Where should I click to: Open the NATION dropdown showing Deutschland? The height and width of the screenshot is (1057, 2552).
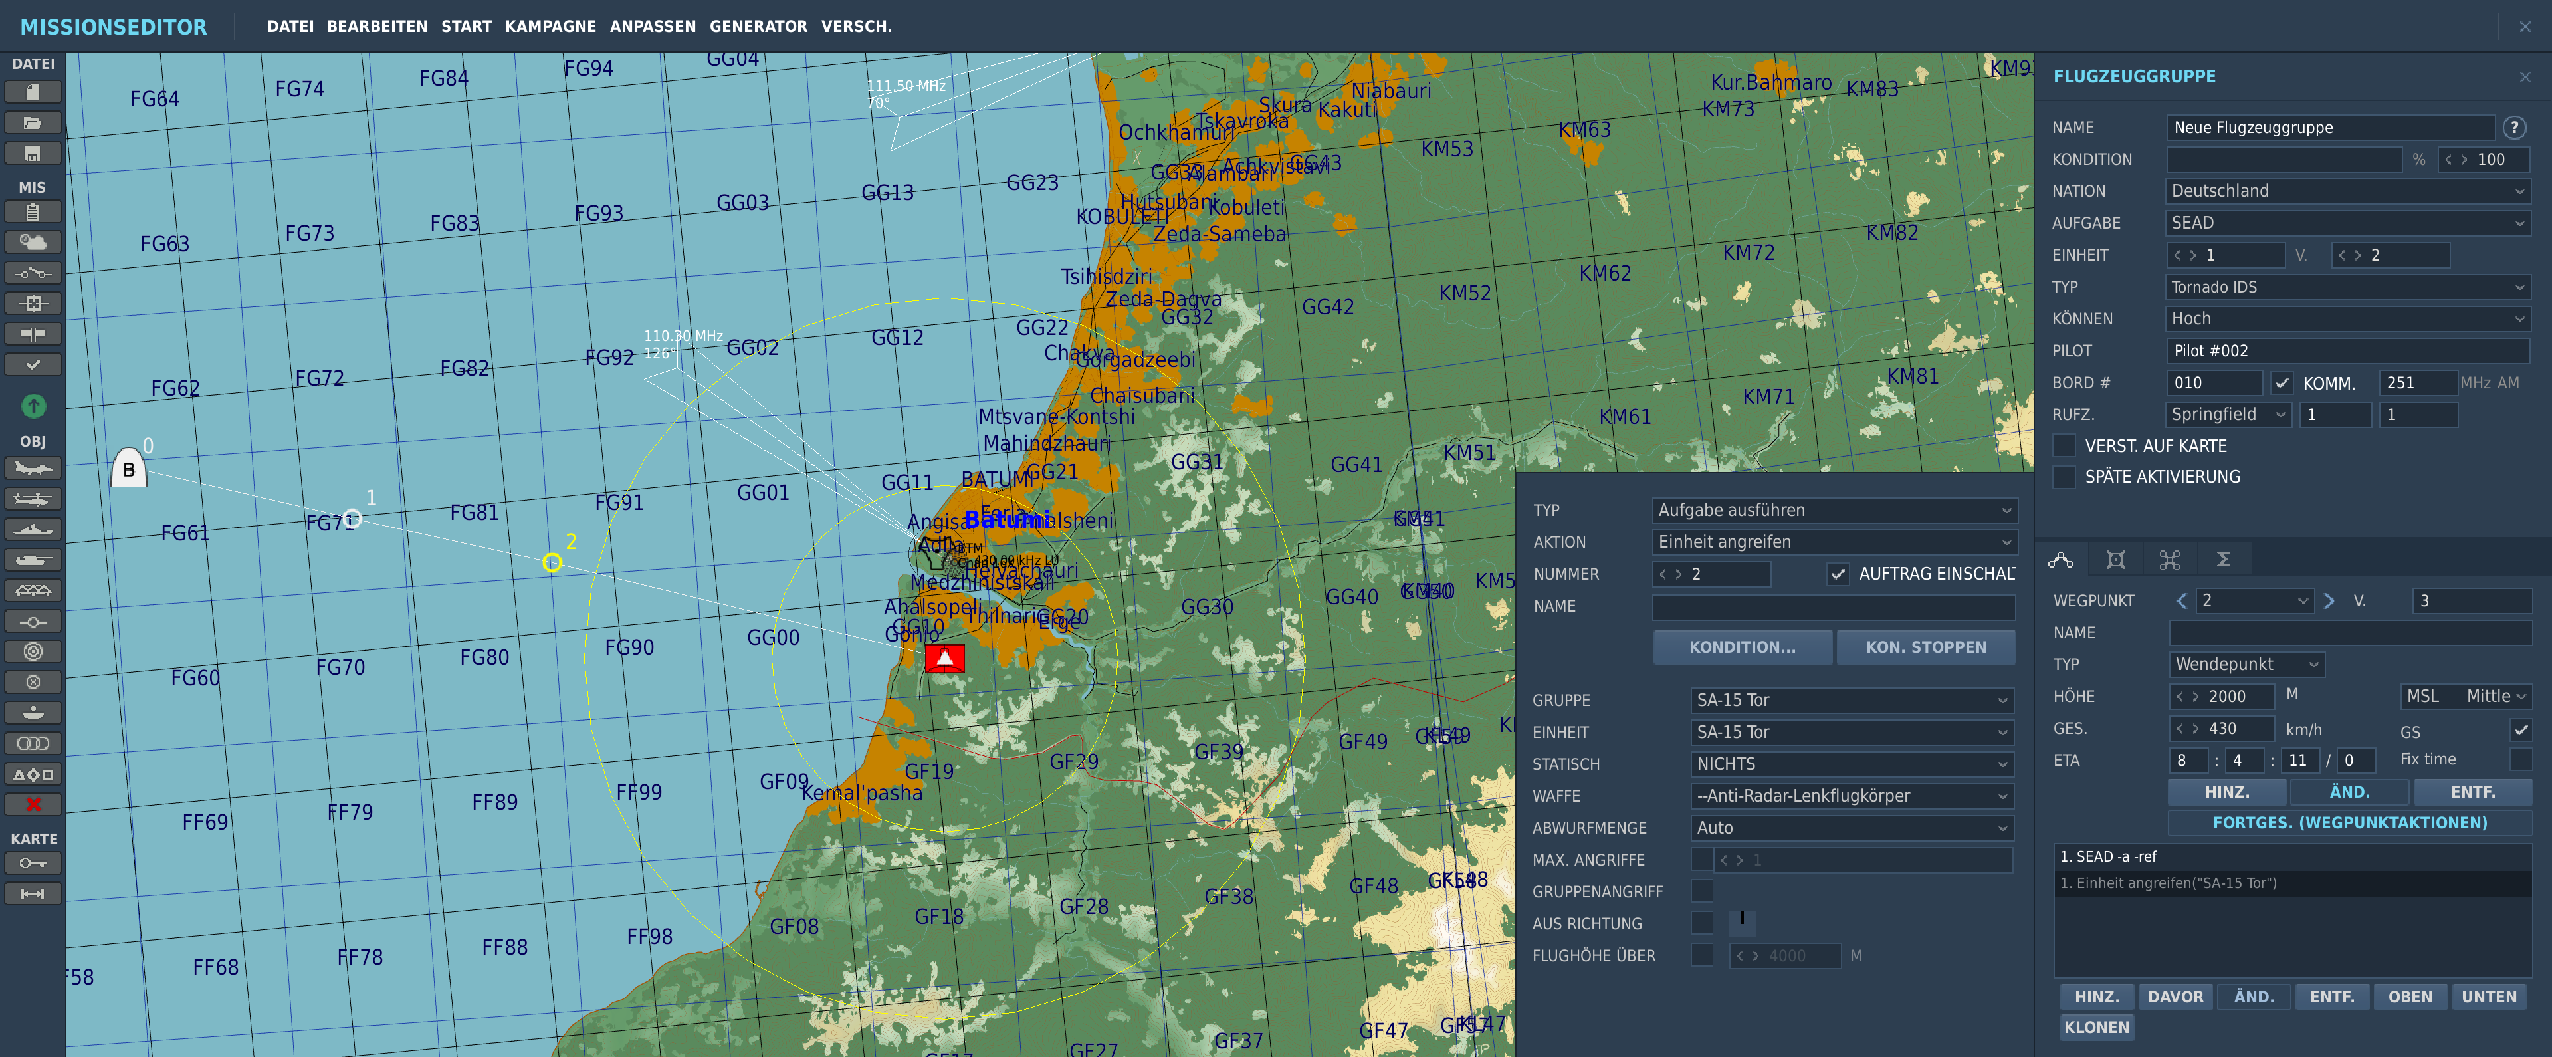(2347, 191)
